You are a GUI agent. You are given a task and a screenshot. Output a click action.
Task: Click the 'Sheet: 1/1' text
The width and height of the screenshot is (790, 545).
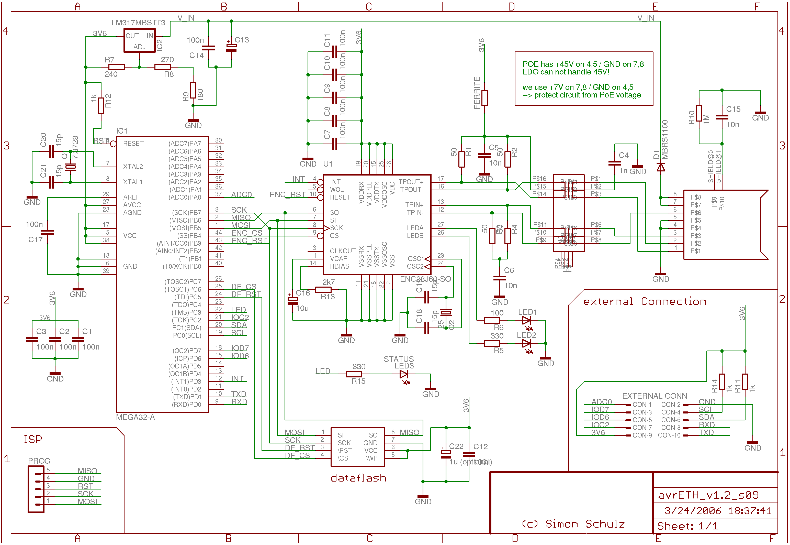[688, 526]
